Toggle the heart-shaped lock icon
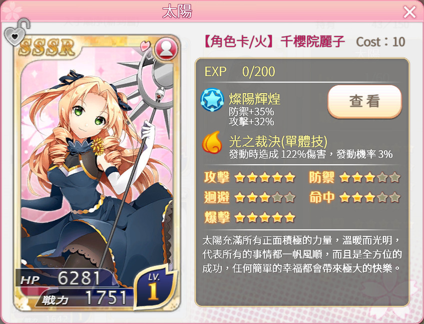This screenshot has width=424, height=324. 17,32
